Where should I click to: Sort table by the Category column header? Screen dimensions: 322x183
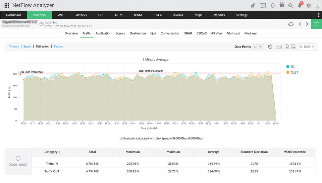tap(52, 152)
